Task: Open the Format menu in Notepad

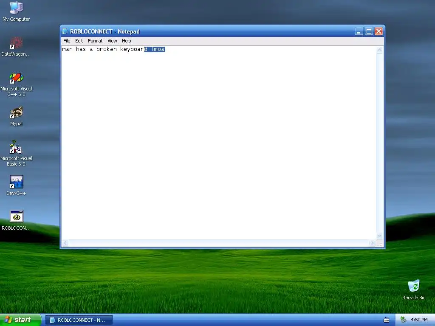Action: click(95, 41)
